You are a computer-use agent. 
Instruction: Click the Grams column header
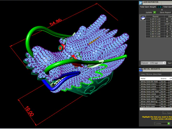coord(164,78)
